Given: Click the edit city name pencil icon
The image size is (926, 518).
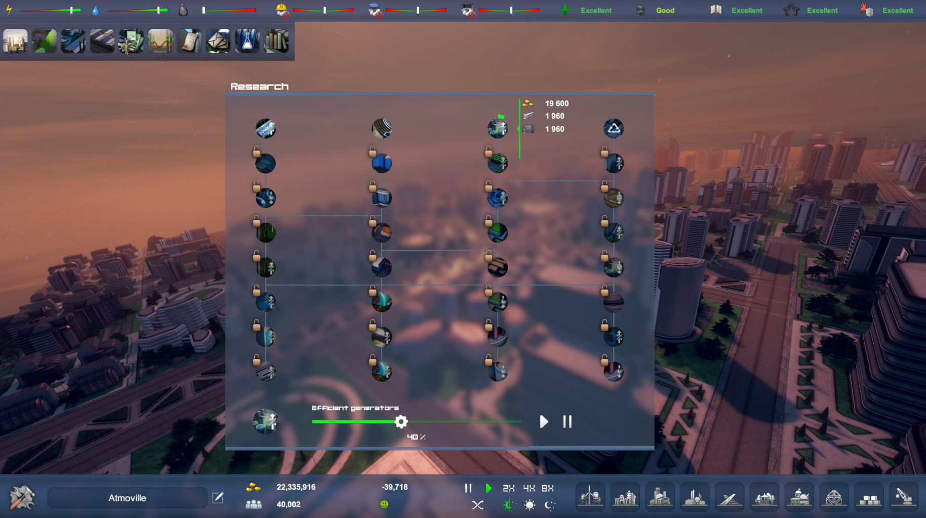Looking at the screenshot, I should click(x=218, y=498).
